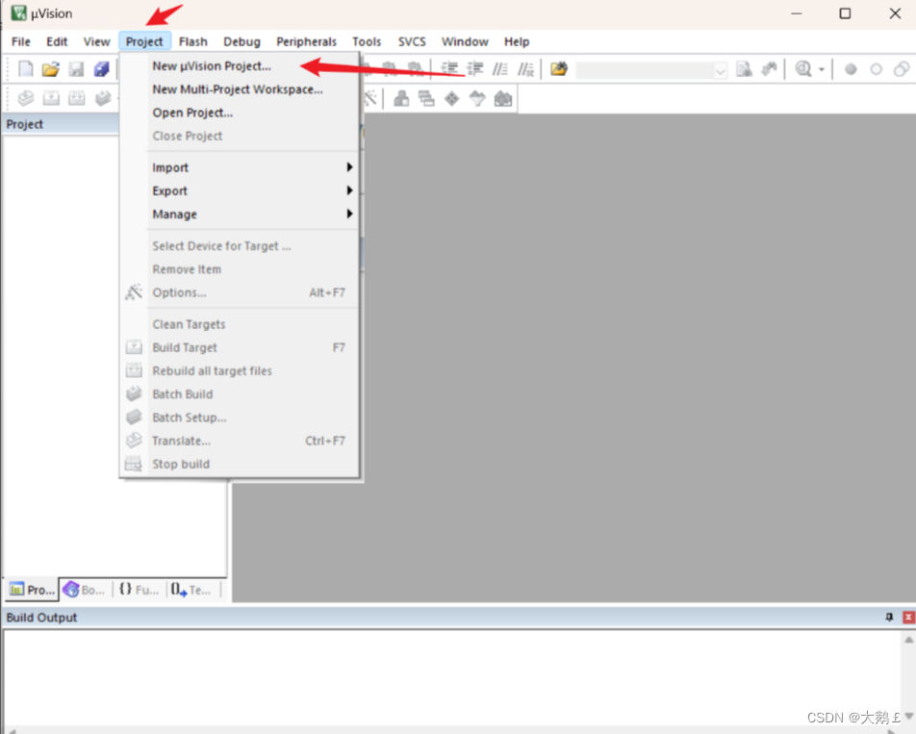Maximize the µVision window

pos(845,13)
